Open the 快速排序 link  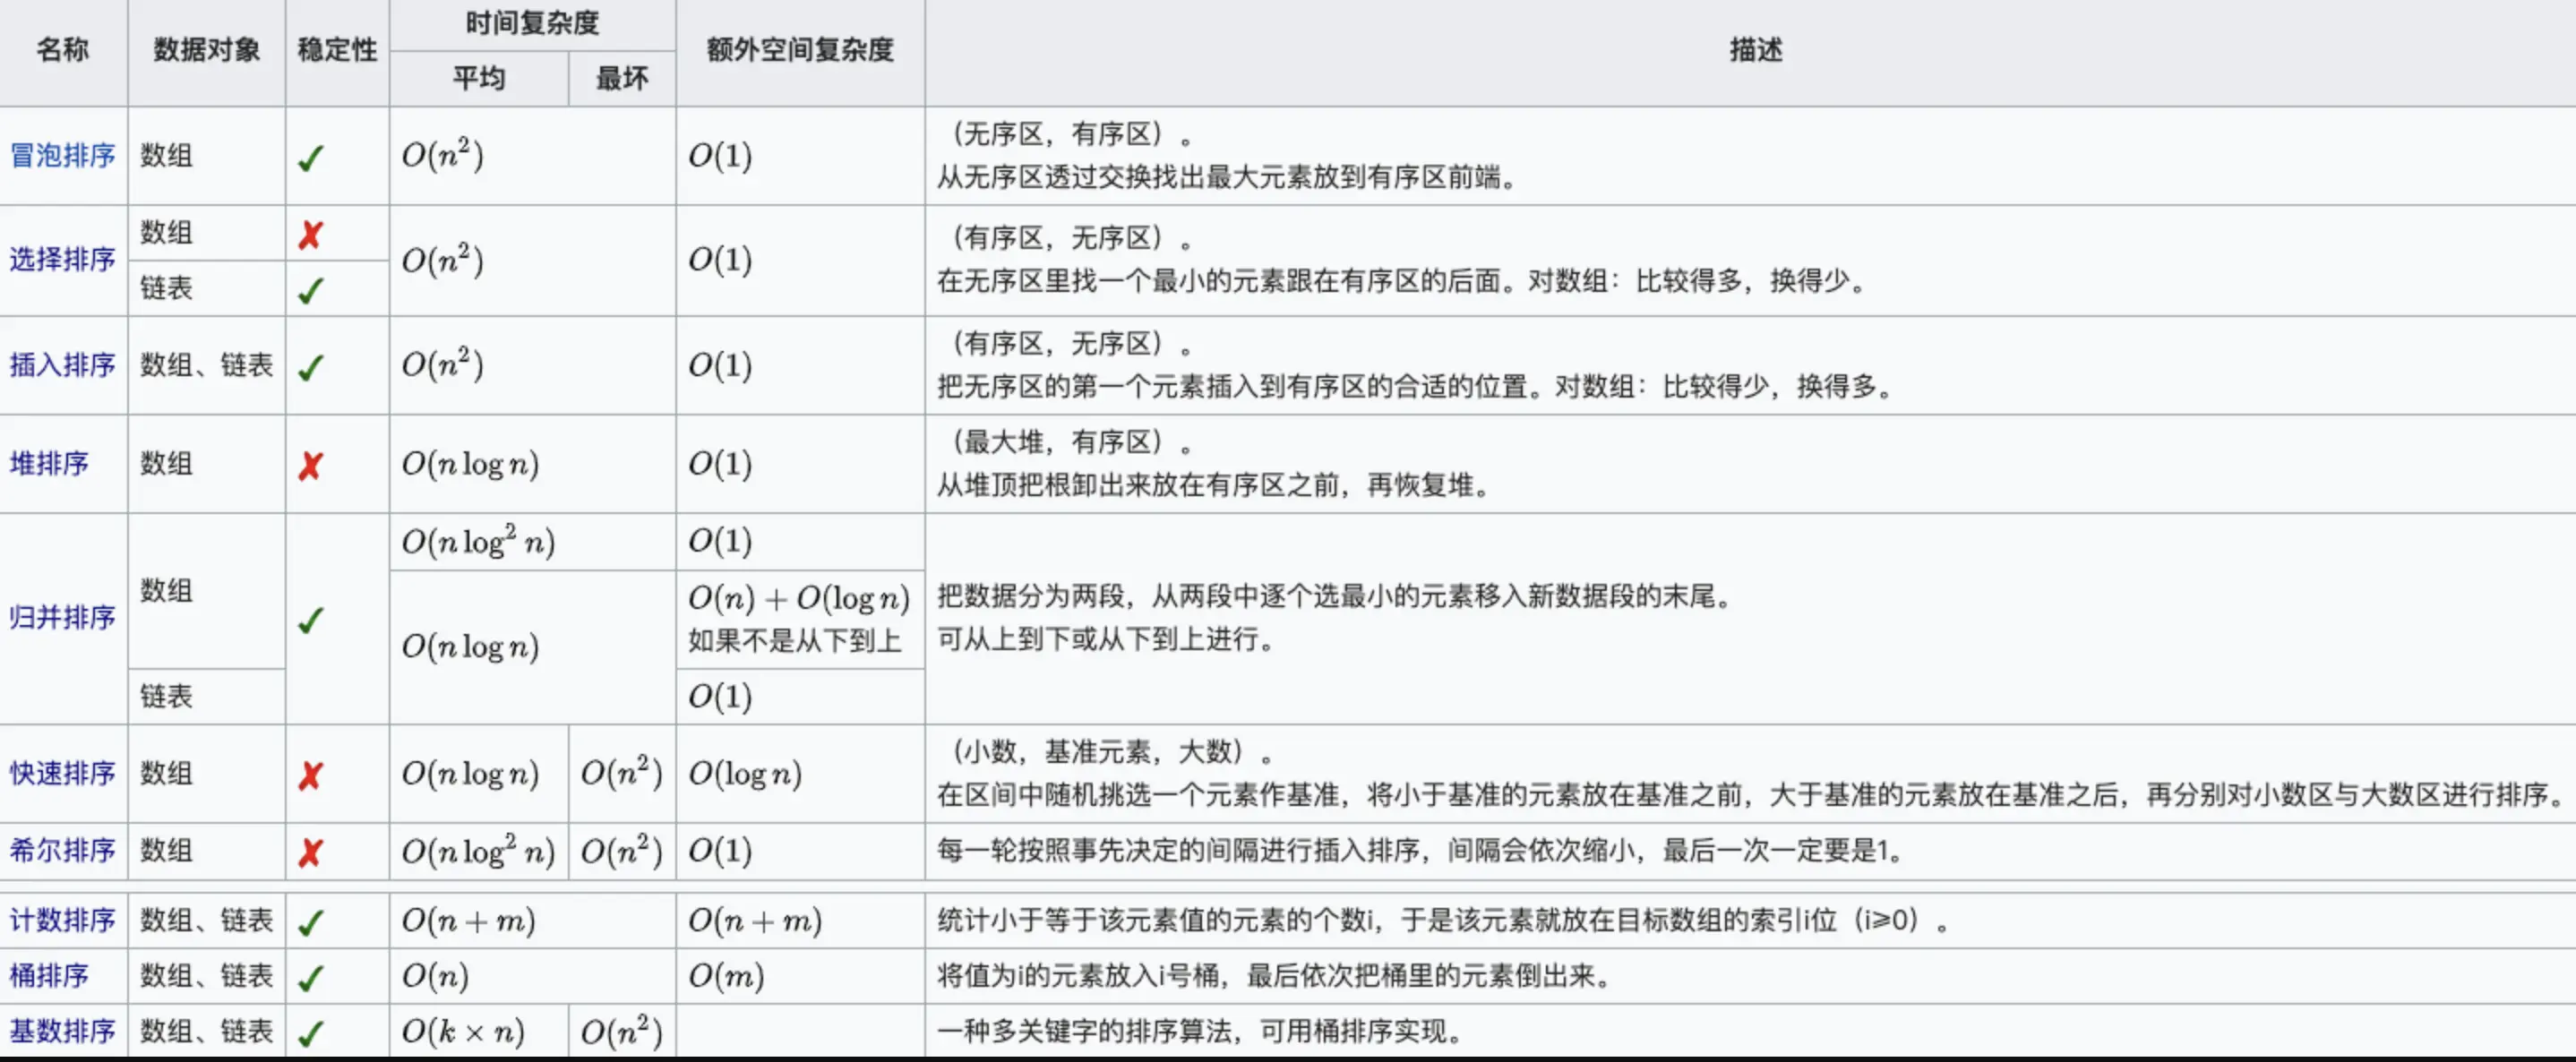[62, 774]
